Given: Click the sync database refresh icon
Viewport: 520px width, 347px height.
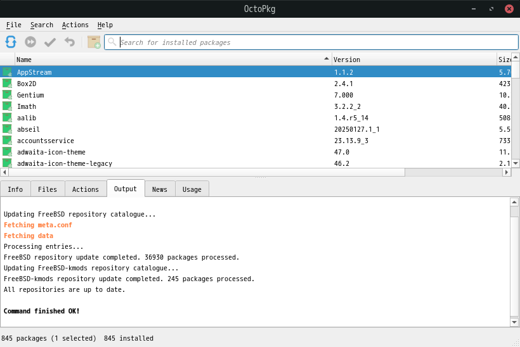Looking at the screenshot, I should coord(11,42).
